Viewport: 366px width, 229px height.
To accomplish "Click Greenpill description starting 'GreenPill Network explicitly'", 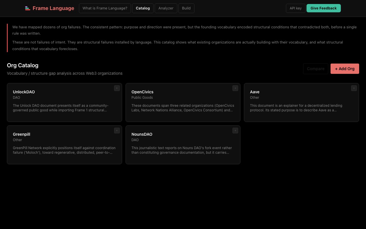I will click(64, 150).
